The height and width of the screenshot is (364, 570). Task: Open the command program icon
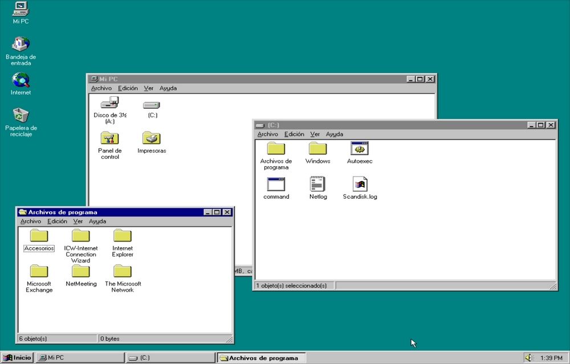pyautogui.click(x=275, y=185)
